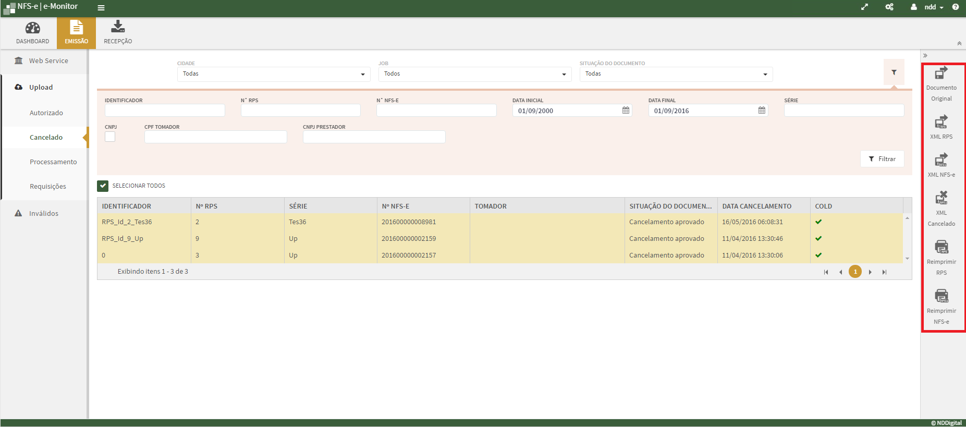Viewport: 966px width, 427px height.
Task: Switch to the Recepção tab
Action: click(x=118, y=33)
